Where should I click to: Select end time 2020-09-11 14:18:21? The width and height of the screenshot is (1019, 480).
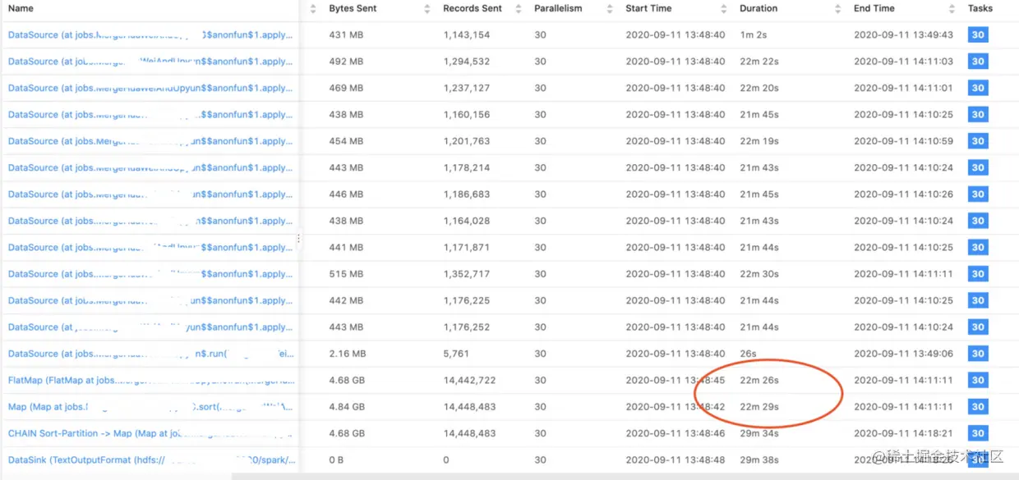(x=903, y=433)
